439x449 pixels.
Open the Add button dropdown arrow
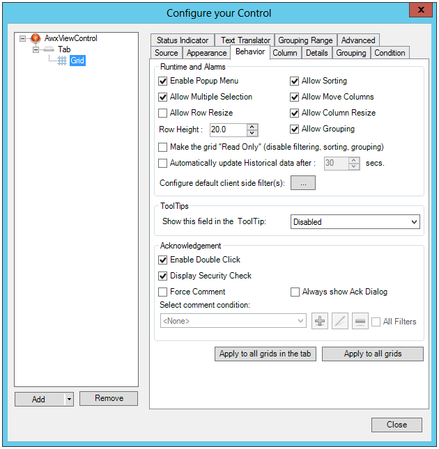tap(69, 399)
